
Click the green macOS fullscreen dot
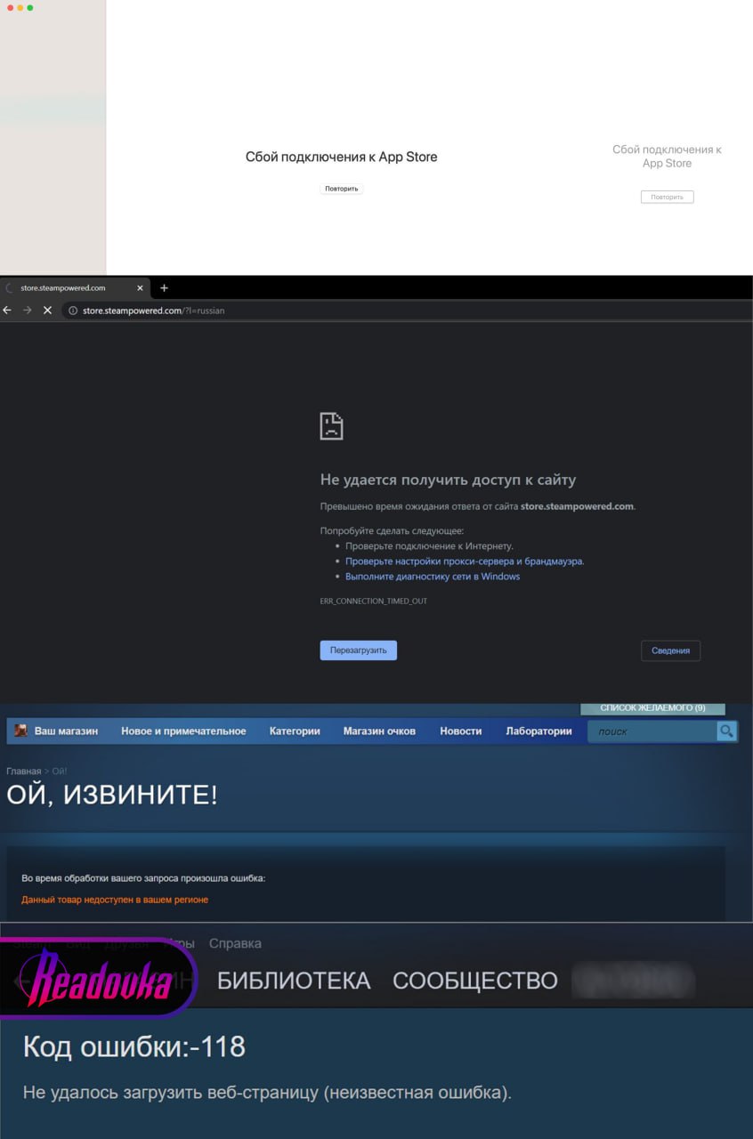click(30, 7)
